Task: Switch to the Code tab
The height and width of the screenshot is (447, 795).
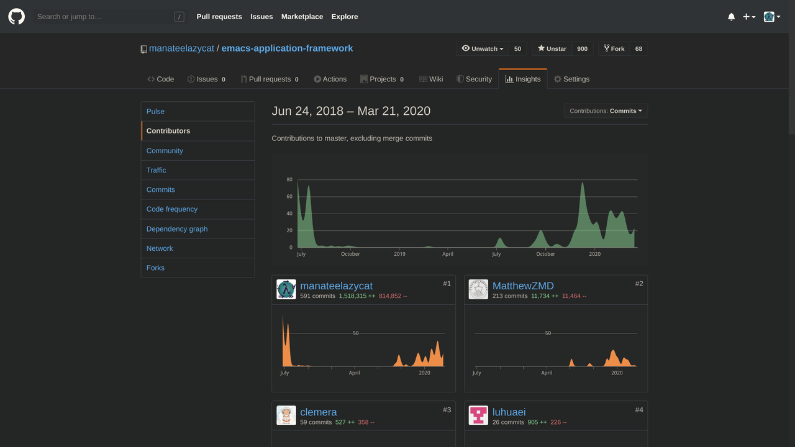Action: [x=161, y=79]
